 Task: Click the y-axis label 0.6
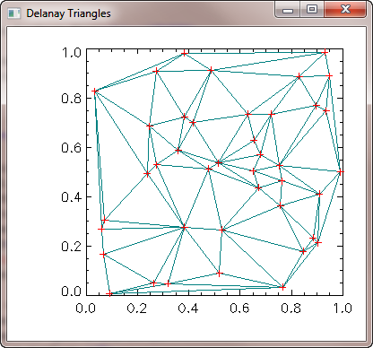(x=71, y=148)
